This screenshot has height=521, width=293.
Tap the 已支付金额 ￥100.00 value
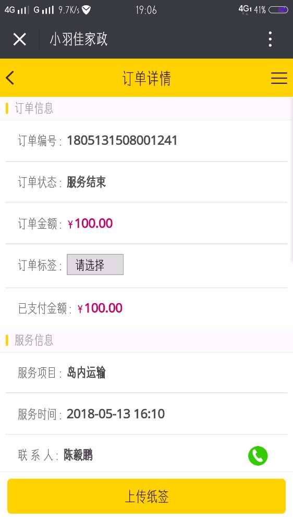tap(100, 308)
